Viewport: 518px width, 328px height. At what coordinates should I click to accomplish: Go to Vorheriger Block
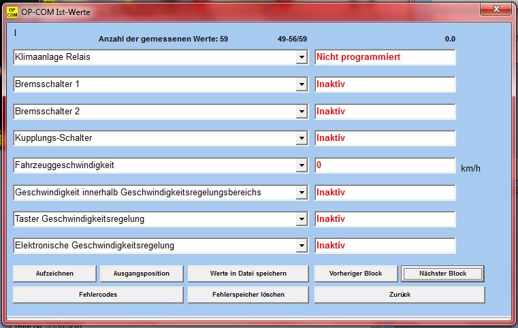tap(356, 274)
